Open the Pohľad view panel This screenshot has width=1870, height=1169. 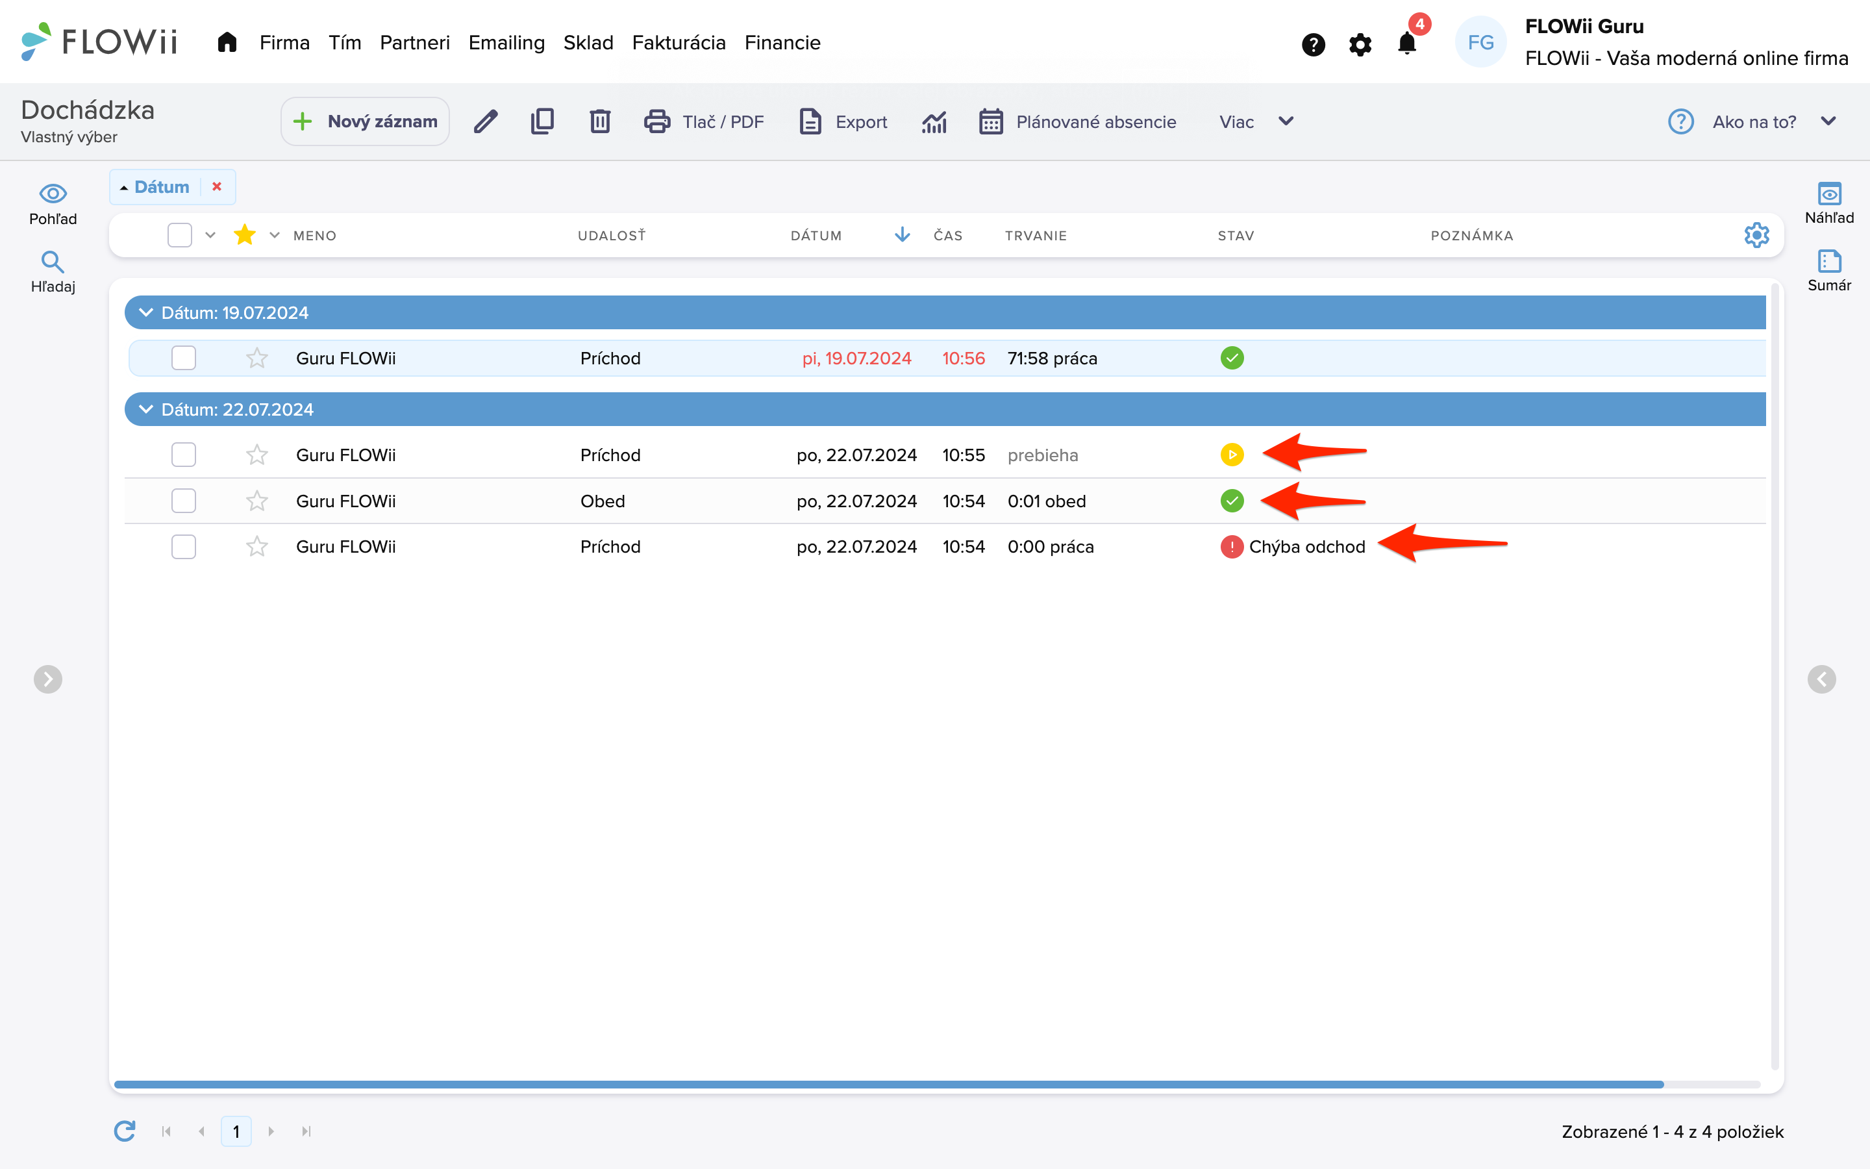(x=53, y=204)
